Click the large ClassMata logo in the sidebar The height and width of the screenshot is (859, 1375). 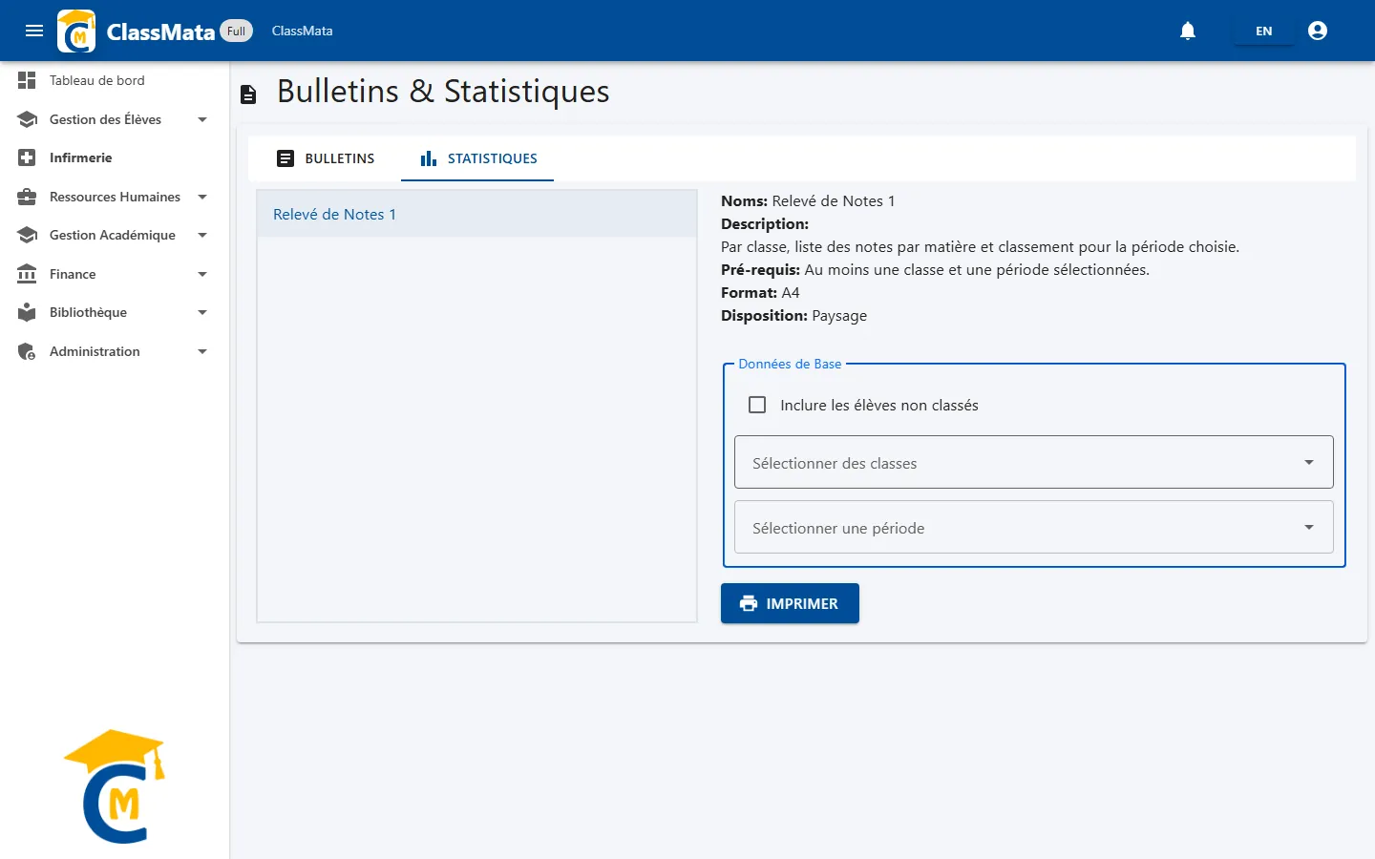point(116,786)
